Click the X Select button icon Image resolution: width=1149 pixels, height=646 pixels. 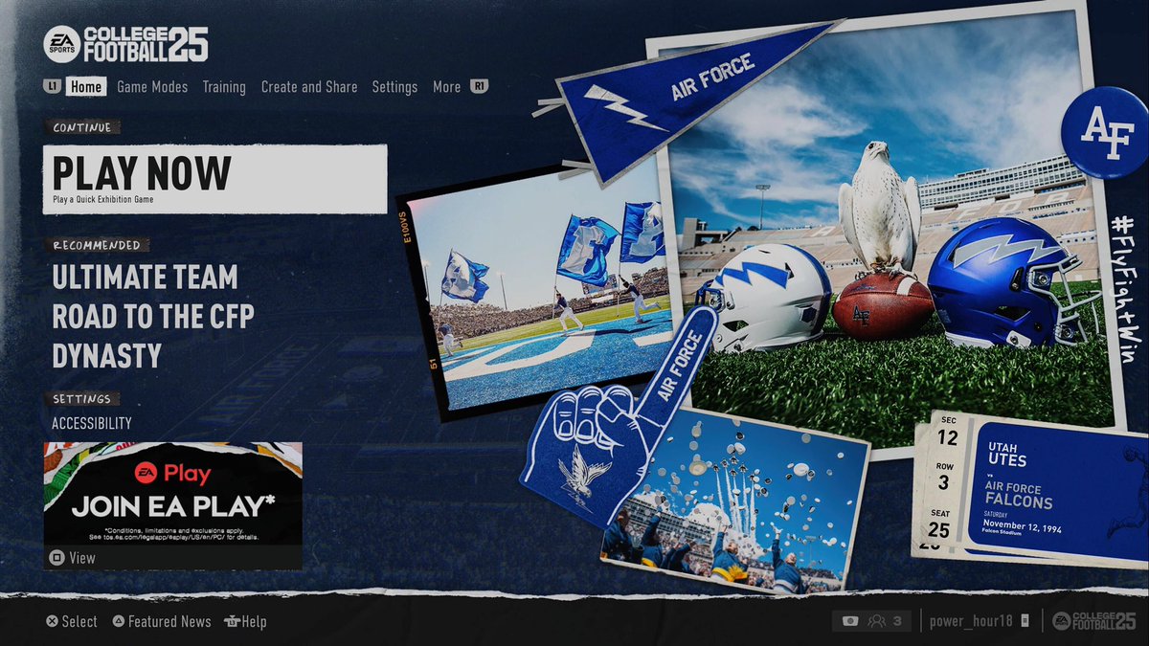coord(53,621)
